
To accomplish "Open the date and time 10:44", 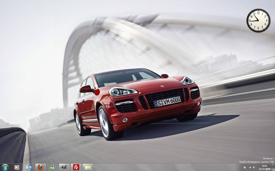I will pyautogui.click(x=264, y=167).
